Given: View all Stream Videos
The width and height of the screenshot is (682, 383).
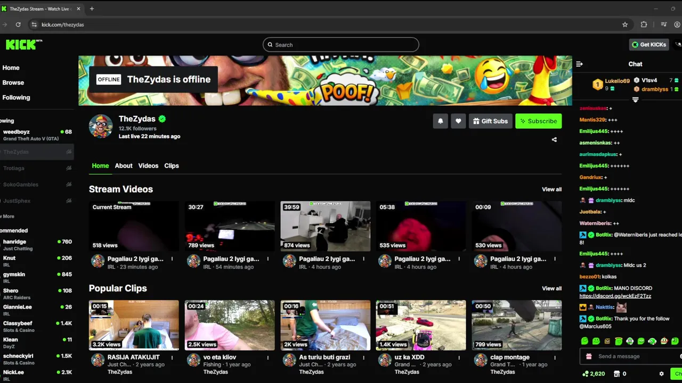Looking at the screenshot, I should [551, 189].
